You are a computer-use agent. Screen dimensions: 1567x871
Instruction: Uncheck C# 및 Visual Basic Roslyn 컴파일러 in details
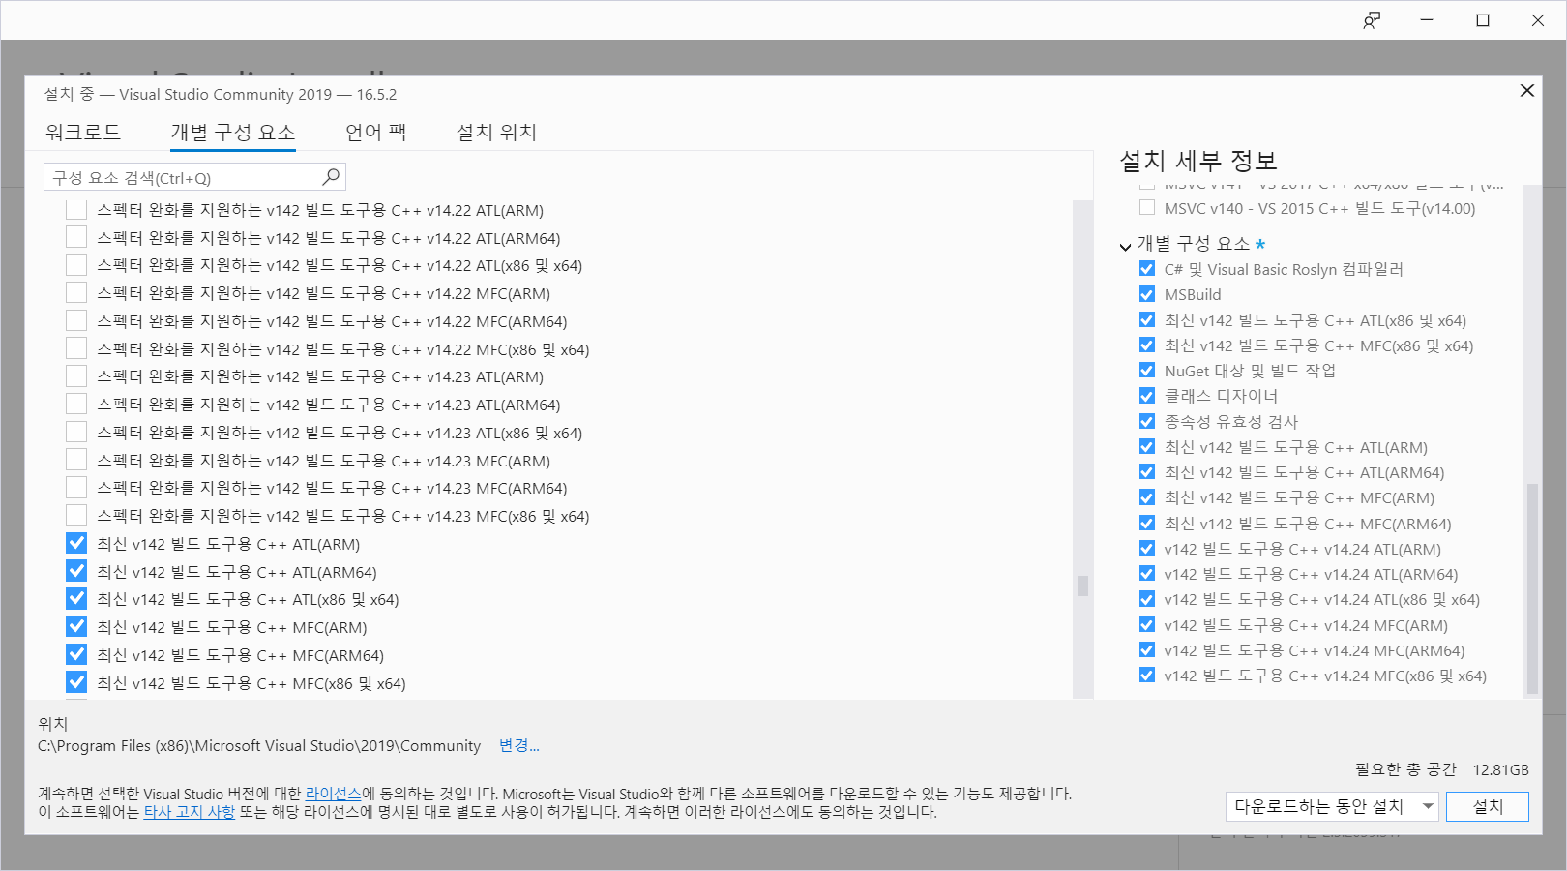(x=1147, y=269)
